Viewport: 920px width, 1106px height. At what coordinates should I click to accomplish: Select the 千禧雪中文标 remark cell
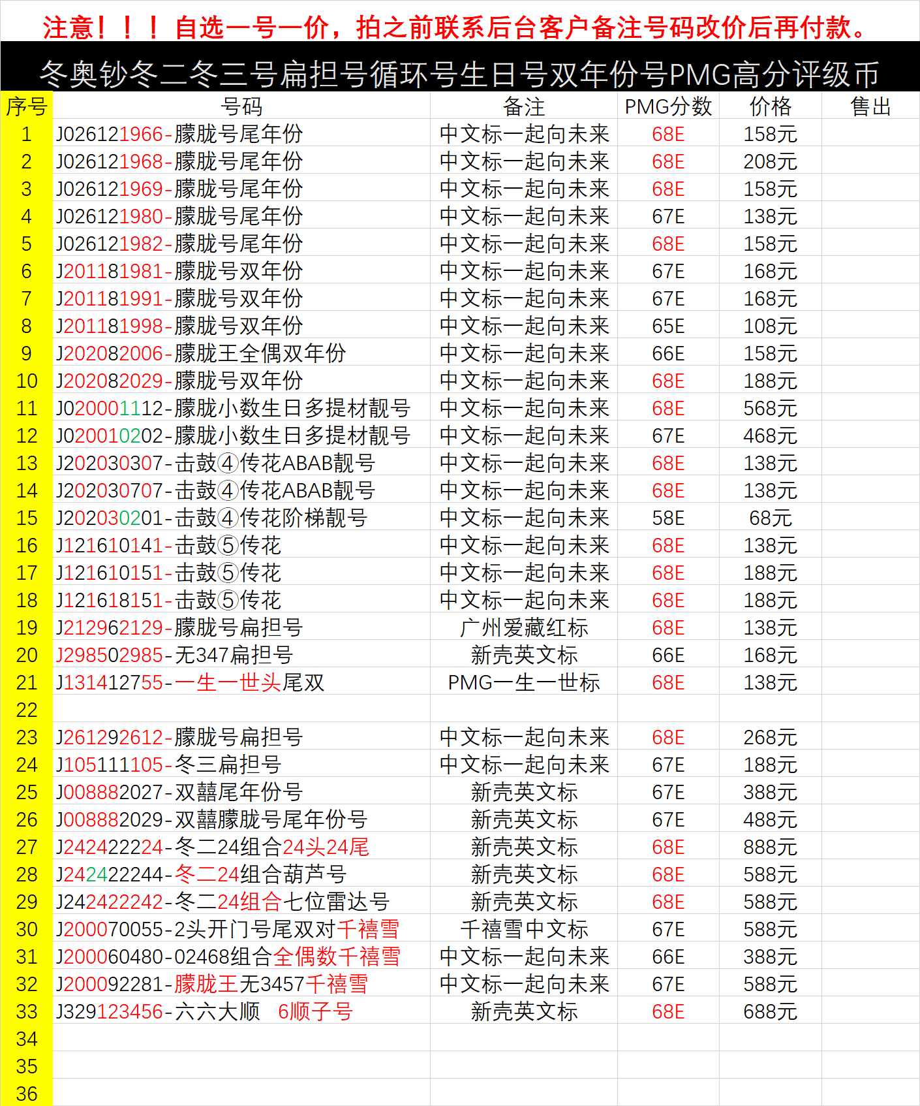(x=523, y=929)
